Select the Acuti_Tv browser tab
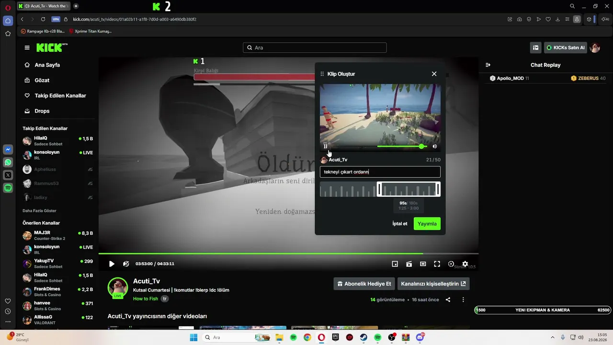This screenshot has width=613, height=345. point(45,6)
